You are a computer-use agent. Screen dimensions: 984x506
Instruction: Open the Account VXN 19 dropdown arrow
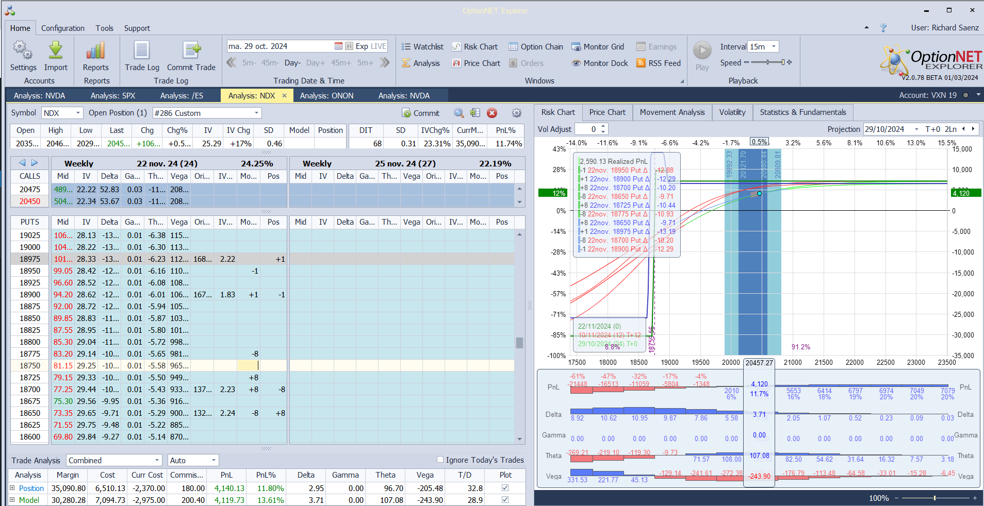pos(978,95)
